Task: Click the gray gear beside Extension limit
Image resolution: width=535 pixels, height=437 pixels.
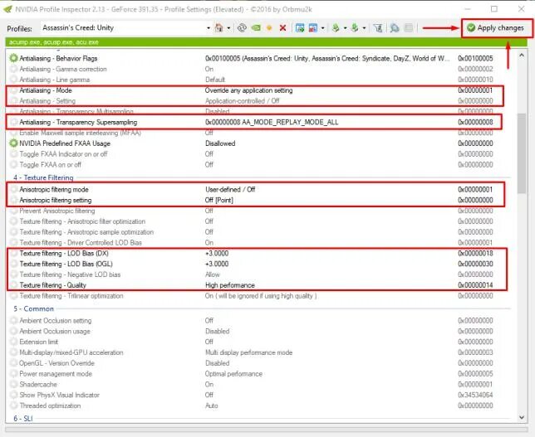Action: point(13,342)
